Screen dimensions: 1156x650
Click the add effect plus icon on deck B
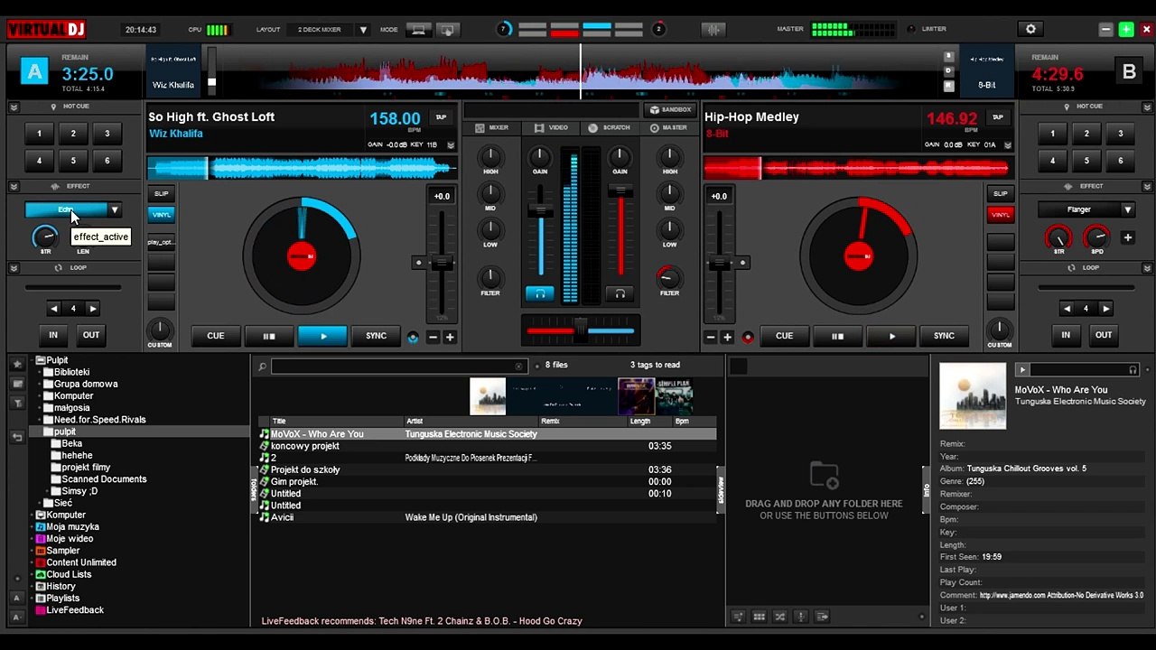pos(1128,237)
